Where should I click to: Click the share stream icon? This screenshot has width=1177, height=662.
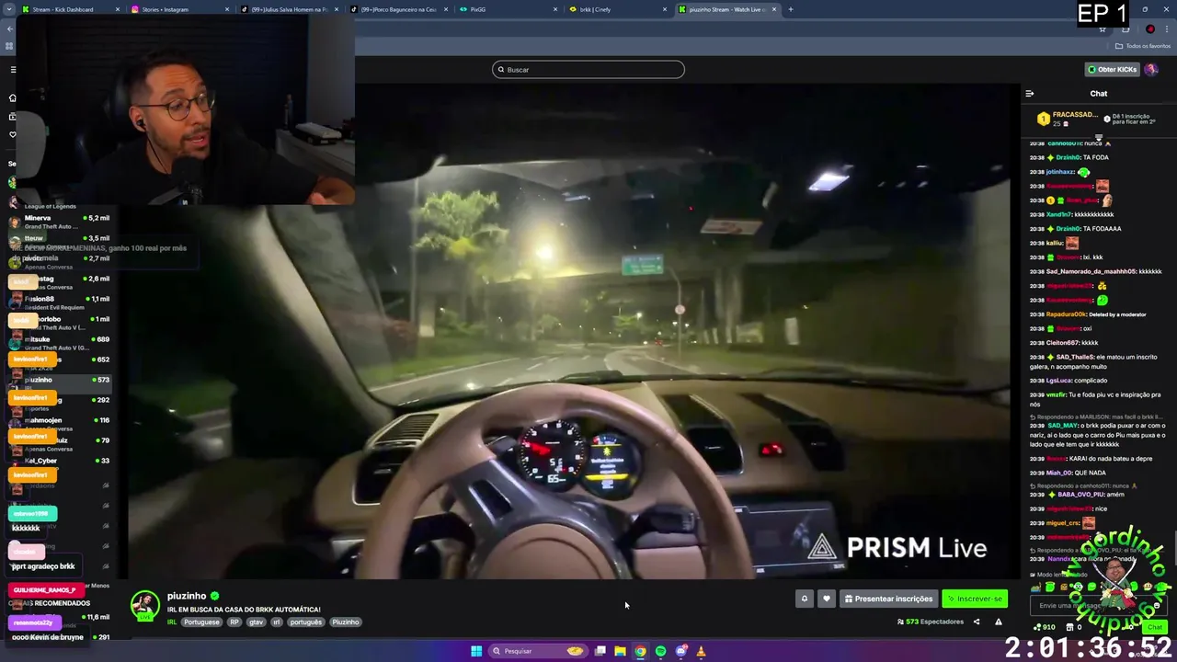[x=977, y=622]
